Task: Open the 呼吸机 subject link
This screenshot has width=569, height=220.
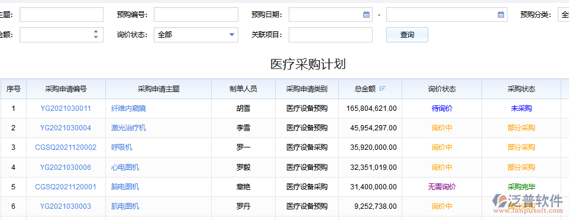Action: click(x=122, y=147)
